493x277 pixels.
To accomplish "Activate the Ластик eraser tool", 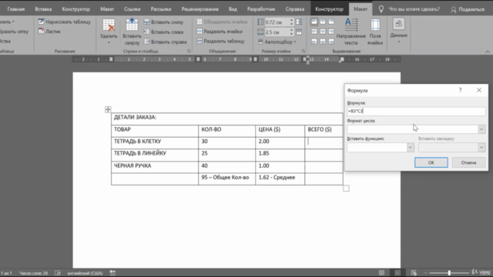I will (49, 32).
